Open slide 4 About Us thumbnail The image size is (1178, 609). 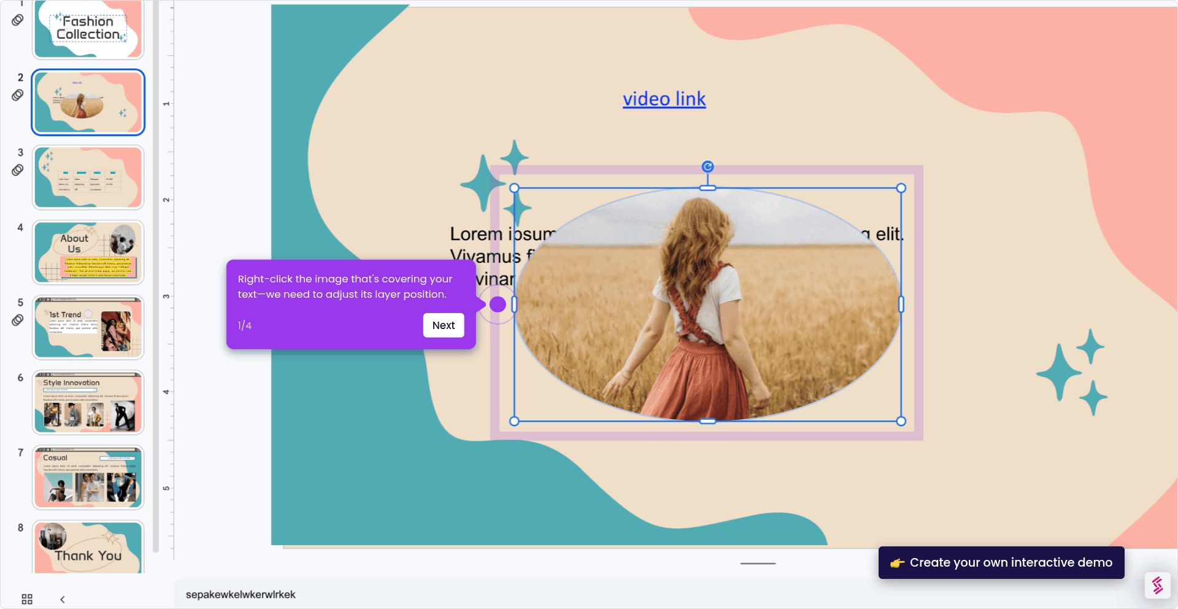tap(88, 252)
